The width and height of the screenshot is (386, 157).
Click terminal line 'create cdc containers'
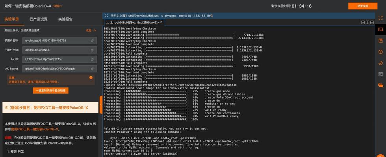point(222,113)
